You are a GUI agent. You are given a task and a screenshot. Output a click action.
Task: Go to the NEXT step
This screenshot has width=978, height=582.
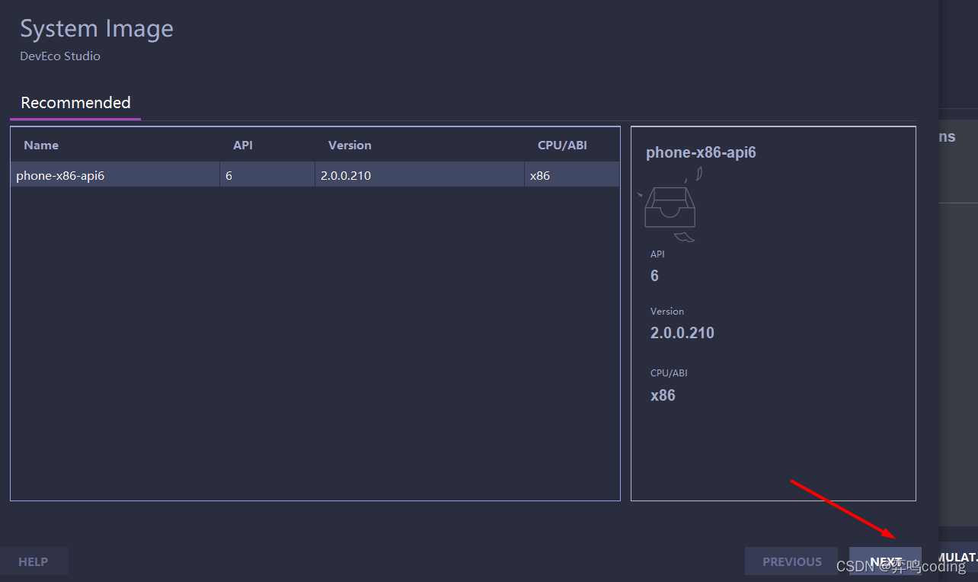pyautogui.click(x=885, y=561)
